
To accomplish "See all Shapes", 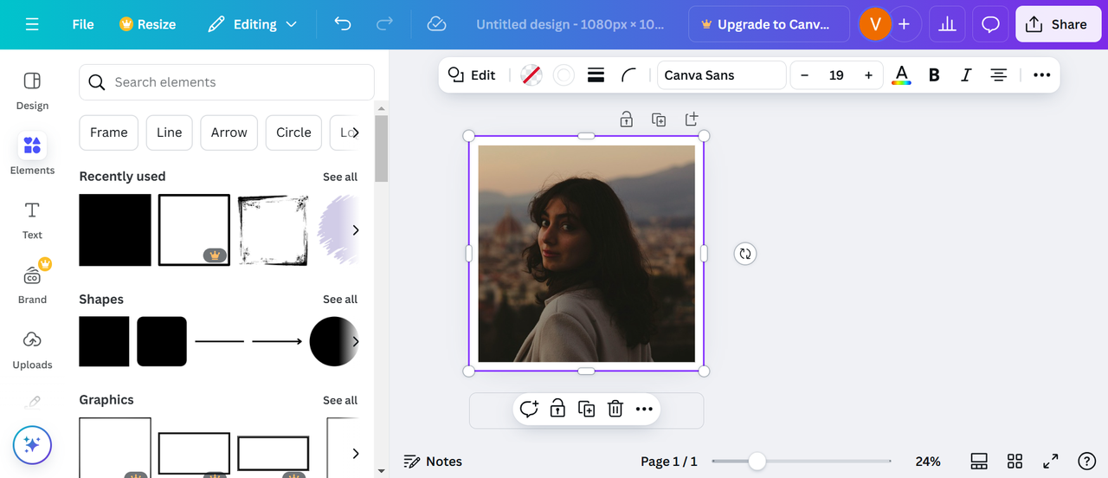I will click(340, 300).
